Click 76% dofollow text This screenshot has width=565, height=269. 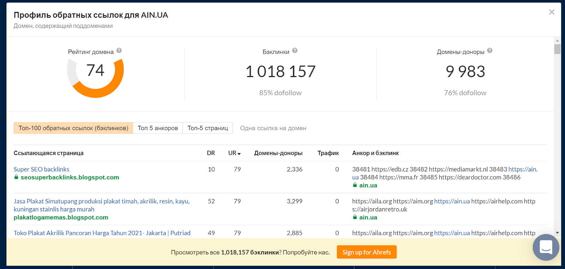point(465,93)
